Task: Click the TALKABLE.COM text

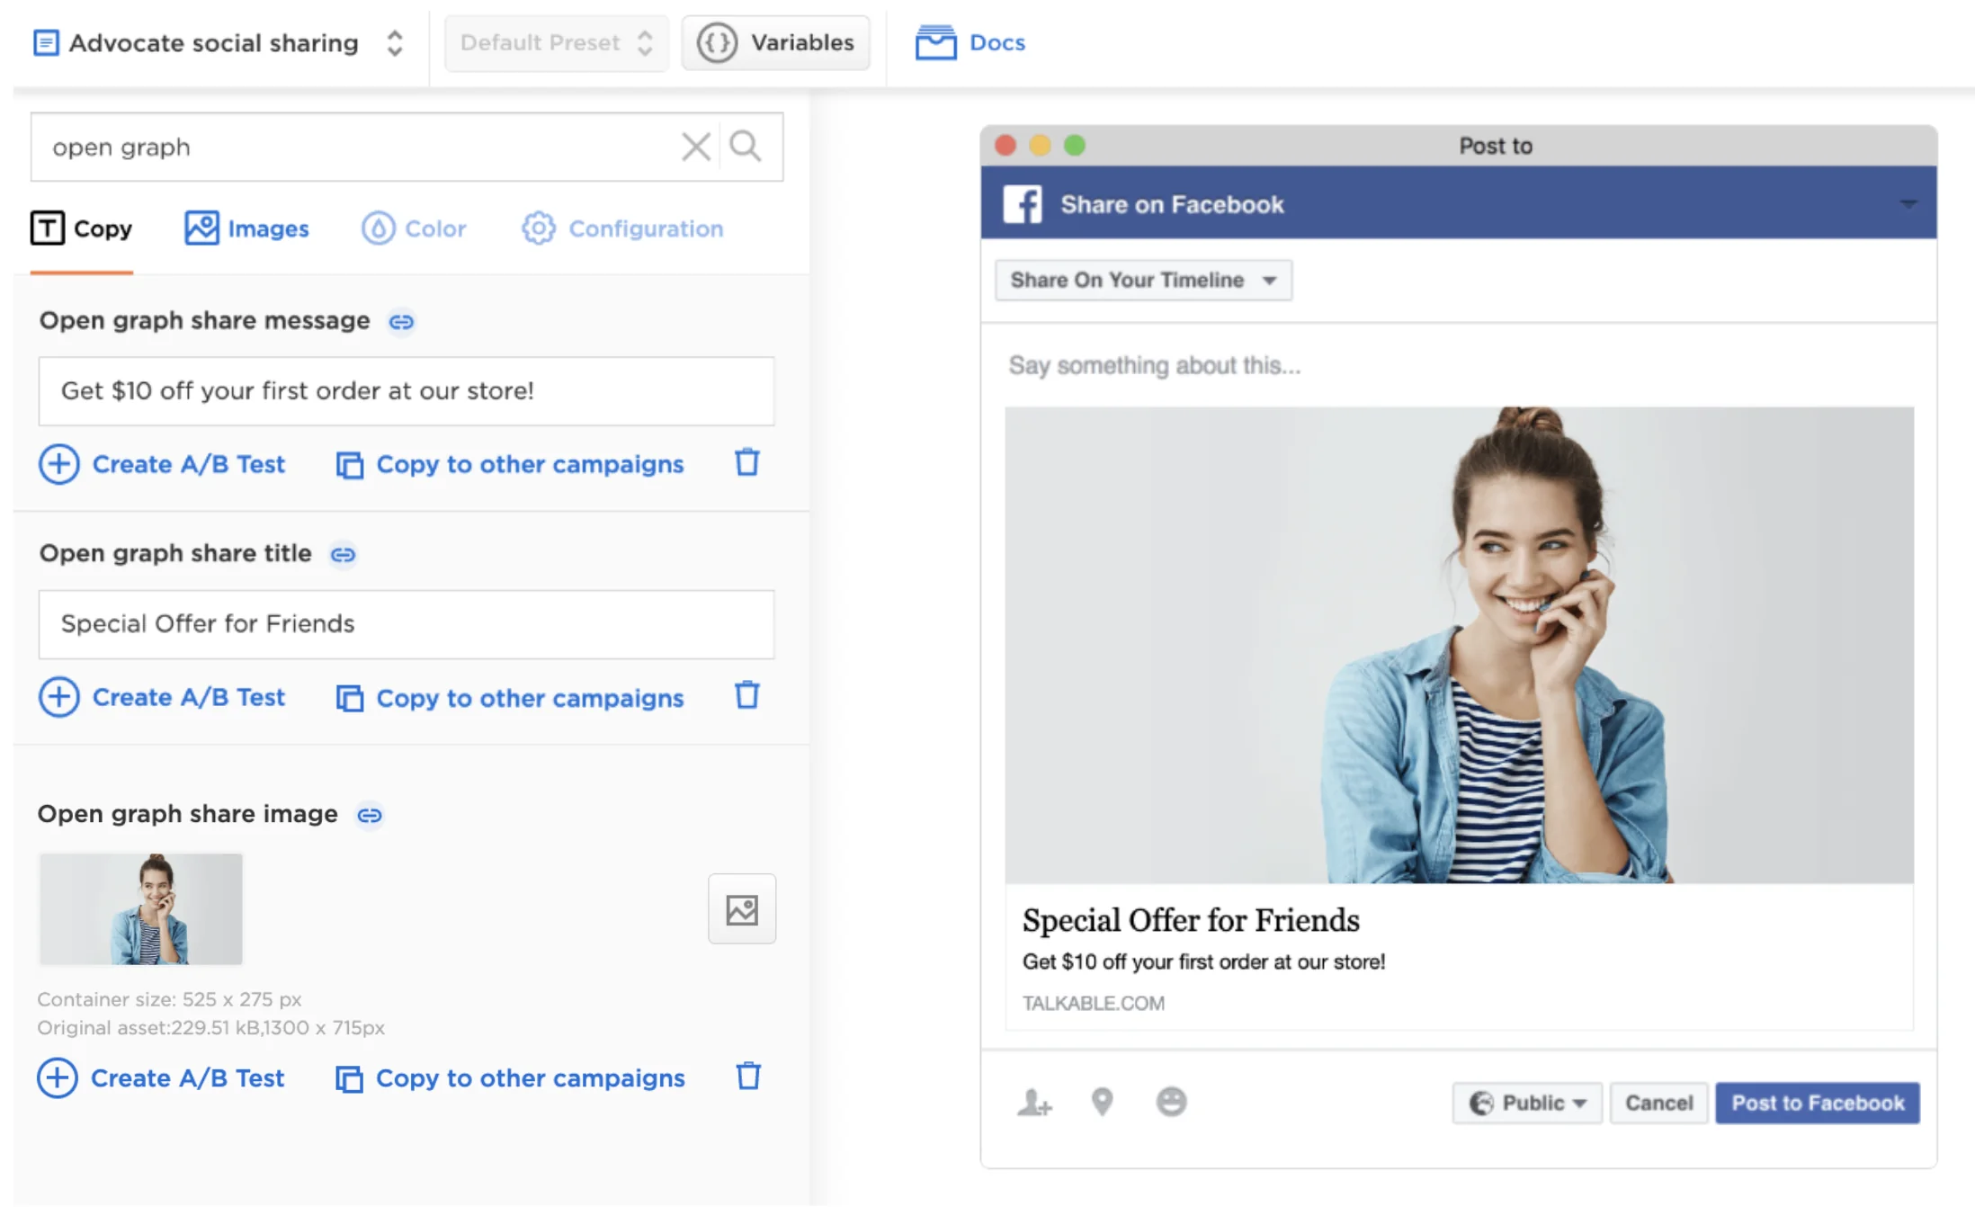Action: pos(1094,1003)
